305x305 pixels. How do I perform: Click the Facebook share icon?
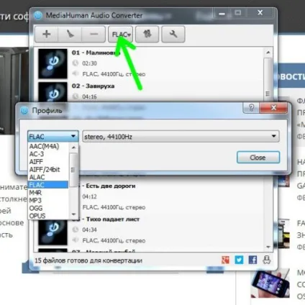pyautogui.click(x=252, y=260)
